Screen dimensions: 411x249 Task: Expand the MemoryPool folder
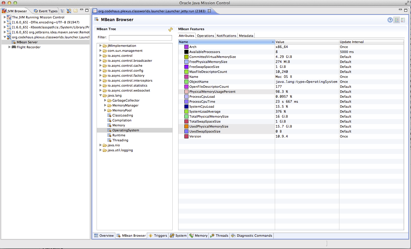pos(105,110)
